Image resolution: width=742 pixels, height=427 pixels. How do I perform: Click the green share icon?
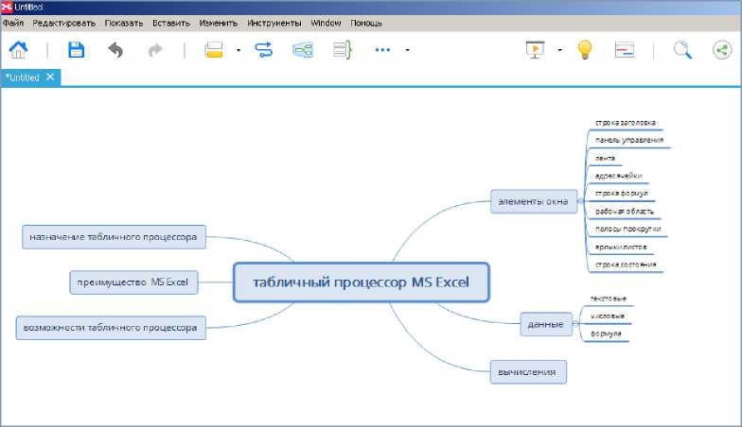click(x=722, y=49)
